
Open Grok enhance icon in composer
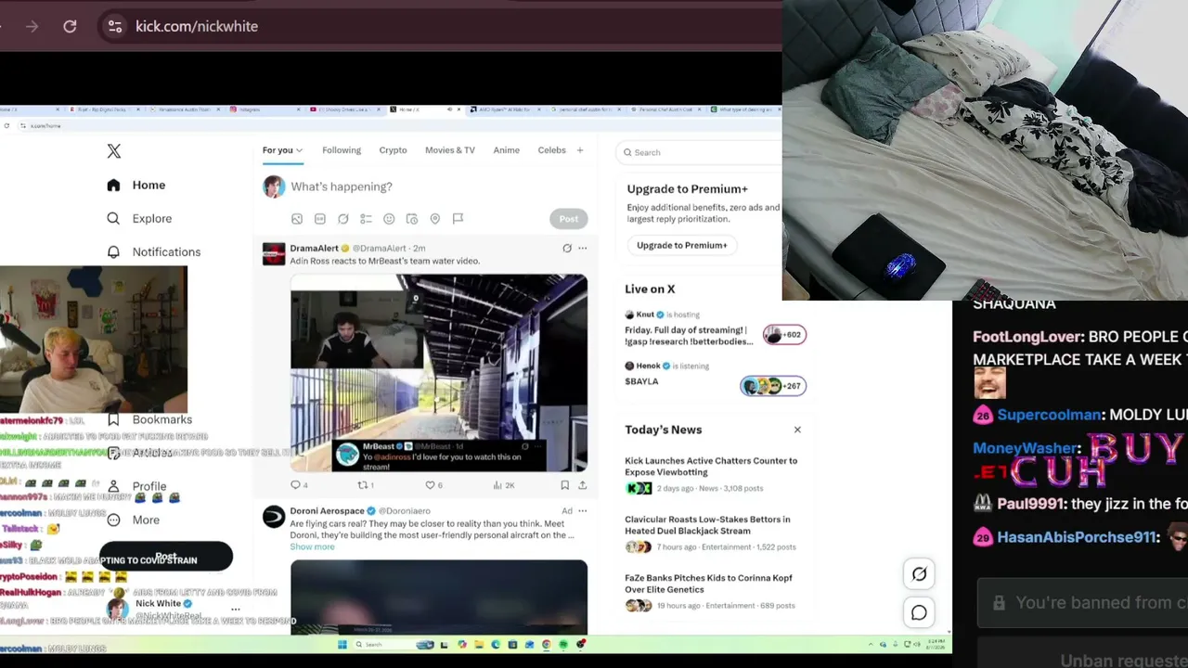point(343,219)
